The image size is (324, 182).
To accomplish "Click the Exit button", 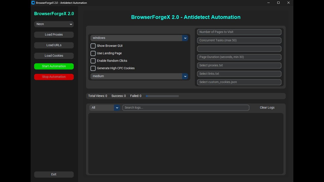I will click(x=54, y=174).
